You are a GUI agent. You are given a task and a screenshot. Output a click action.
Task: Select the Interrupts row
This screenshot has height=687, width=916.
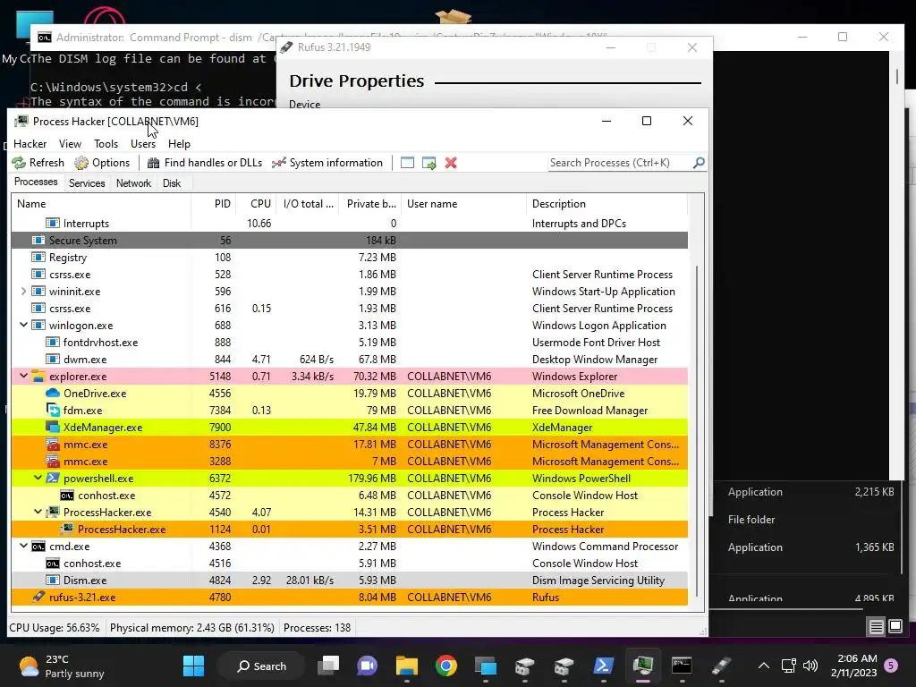[350, 223]
